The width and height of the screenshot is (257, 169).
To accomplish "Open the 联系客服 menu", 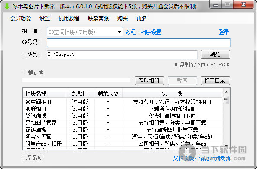I will [x=98, y=18].
